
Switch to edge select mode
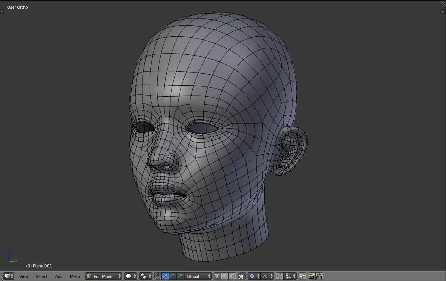[x=225, y=276]
